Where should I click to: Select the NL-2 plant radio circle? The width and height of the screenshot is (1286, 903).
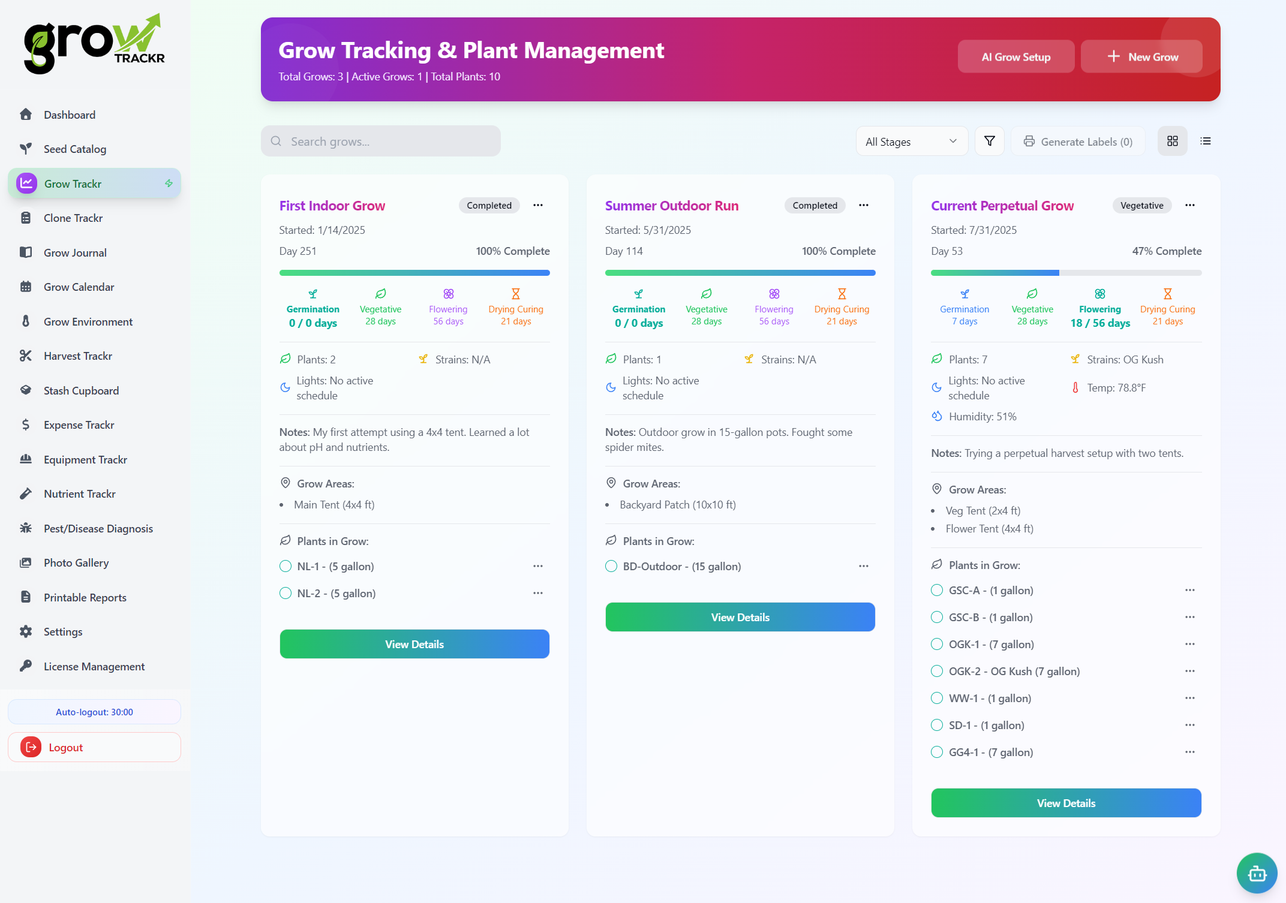pos(286,593)
